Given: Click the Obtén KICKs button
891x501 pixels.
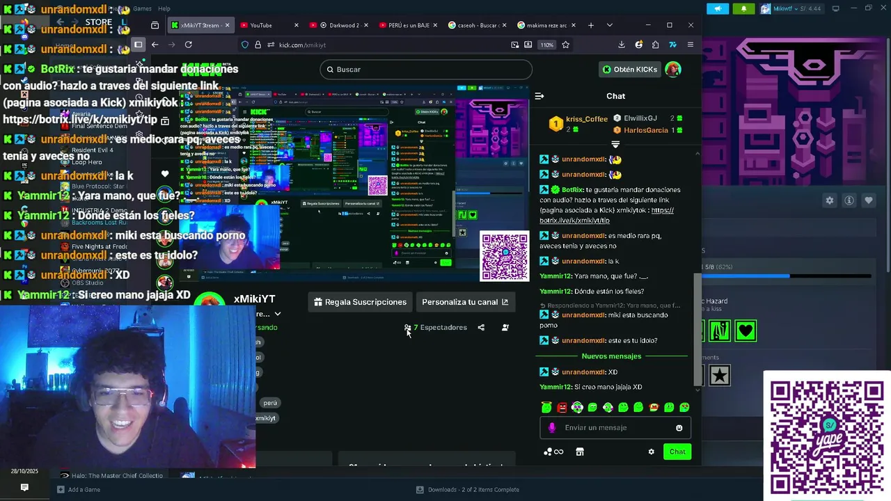Looking at the screenshot, I should point(629,69).
